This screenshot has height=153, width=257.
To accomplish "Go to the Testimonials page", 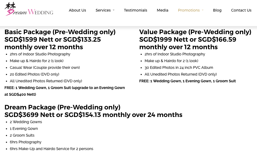I will click(x=136, y=10).
